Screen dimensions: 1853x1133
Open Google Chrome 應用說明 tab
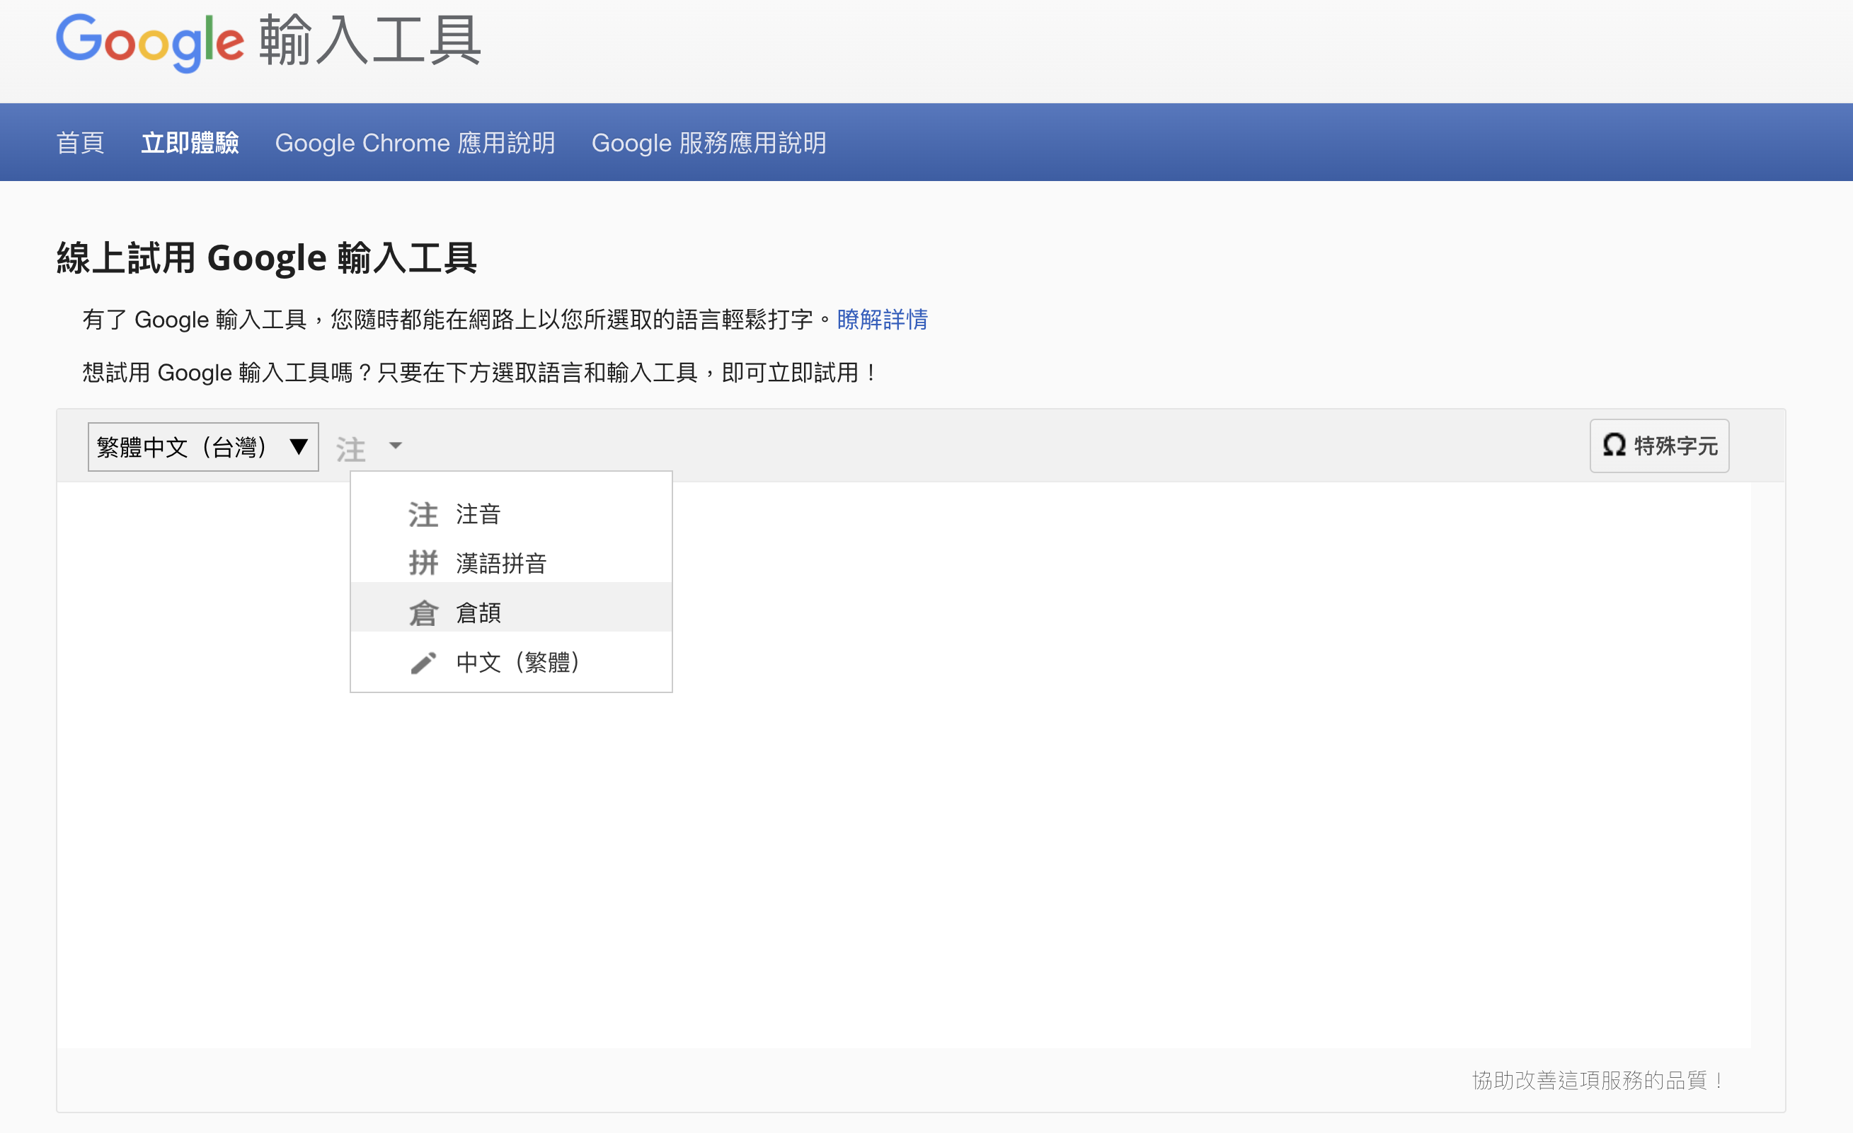(415, 143)
